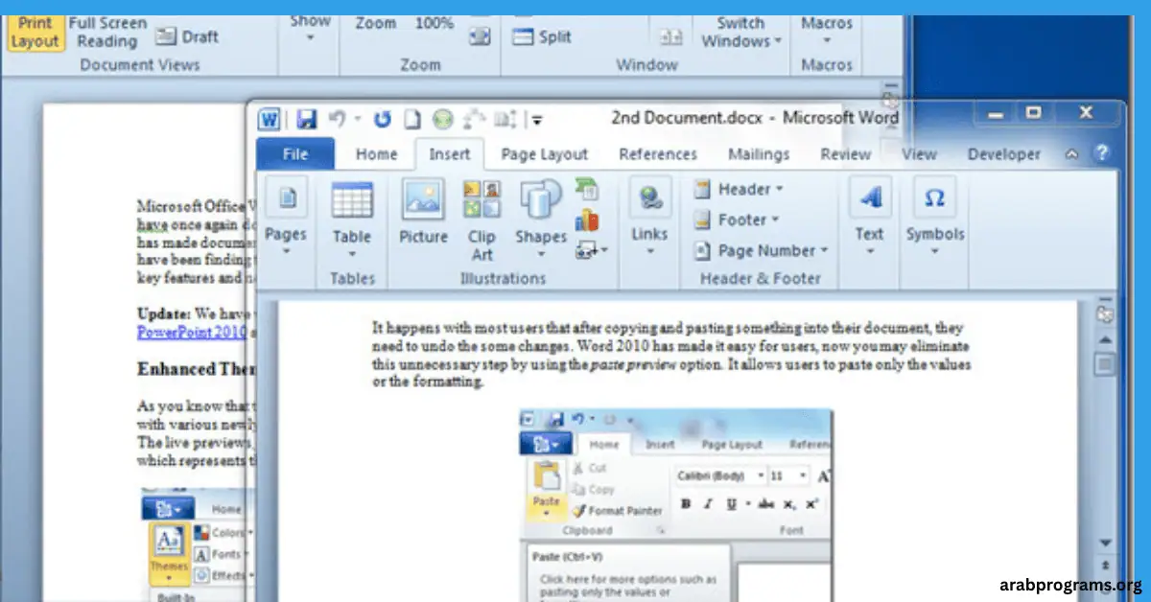This screenshot has width=1151, height=602.
Task: Open the Links dropdown
Action: 649,252
